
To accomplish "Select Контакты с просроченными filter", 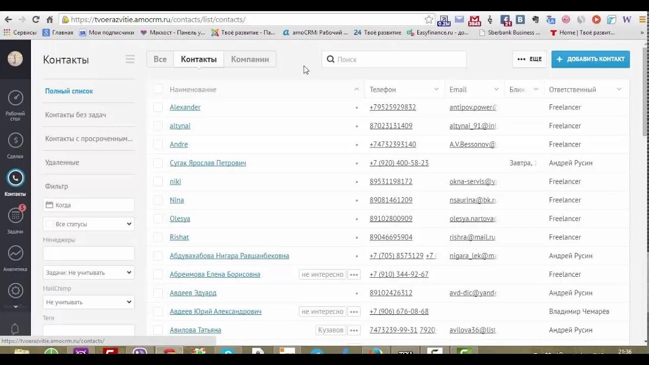I will 89,139.
